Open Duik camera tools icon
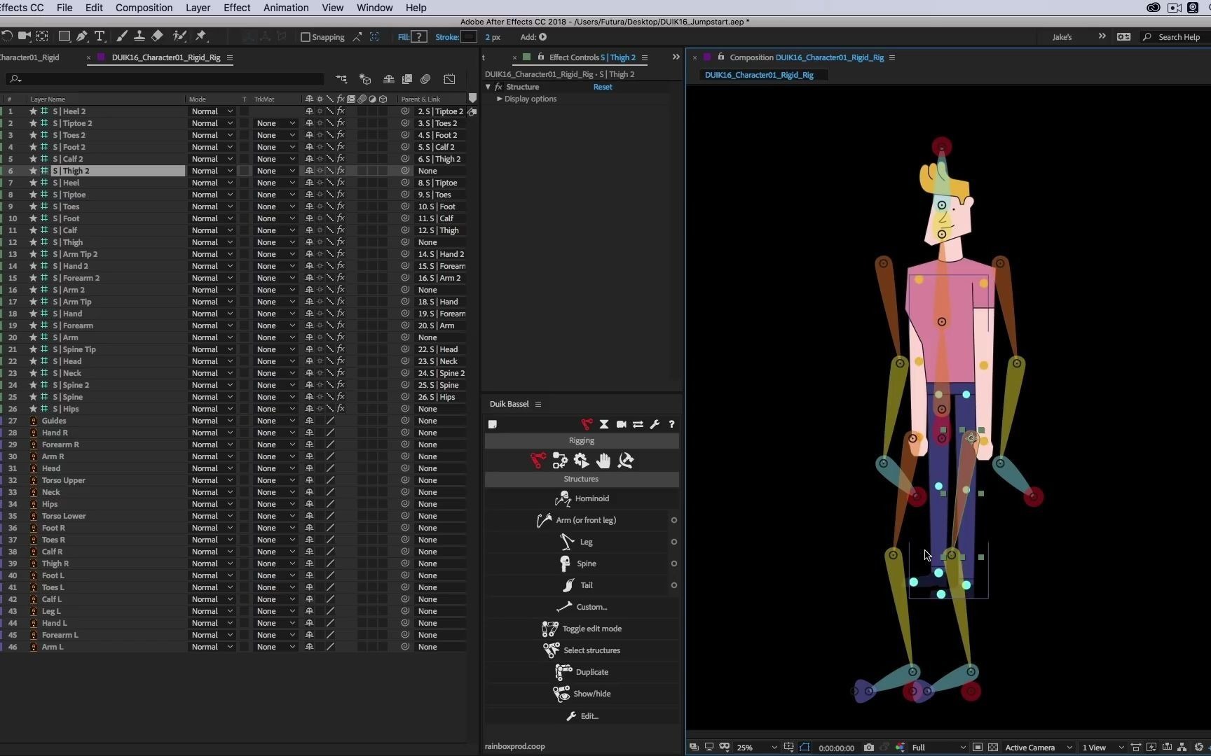 [621, 424]
